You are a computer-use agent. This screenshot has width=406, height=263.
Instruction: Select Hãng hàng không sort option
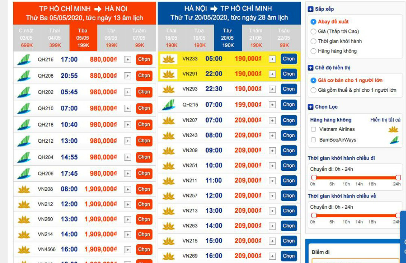click(x=313, y=51)
